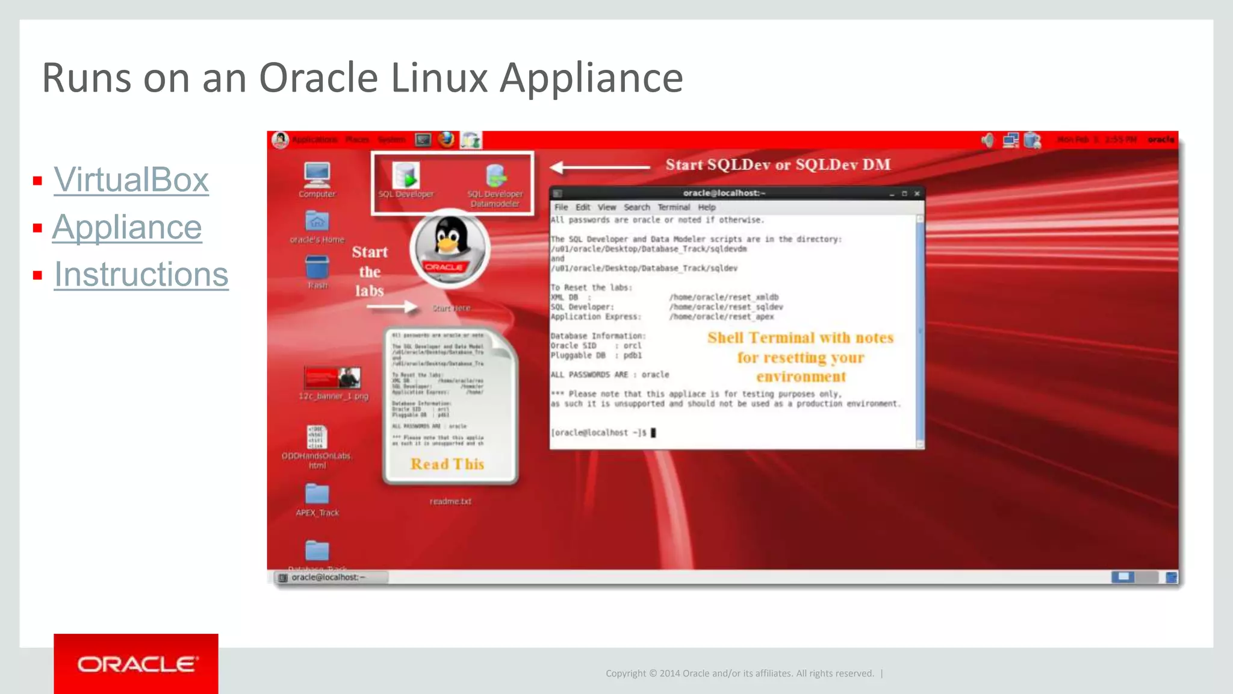Click the Oracle penguin Start Here icon
Screen dimensions: 1233x694
(x=450, y=250)
